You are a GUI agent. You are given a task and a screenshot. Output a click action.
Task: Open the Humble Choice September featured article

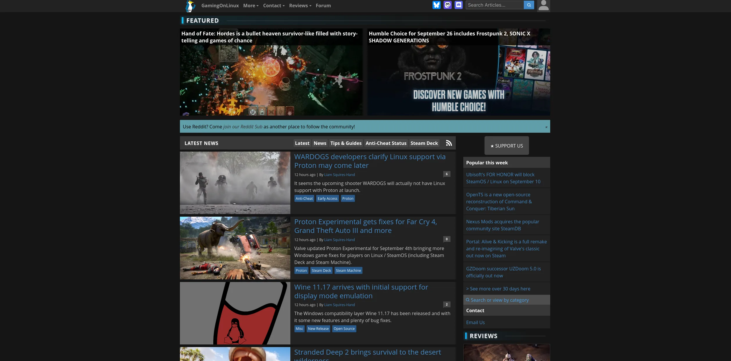(x=458, y=72)
